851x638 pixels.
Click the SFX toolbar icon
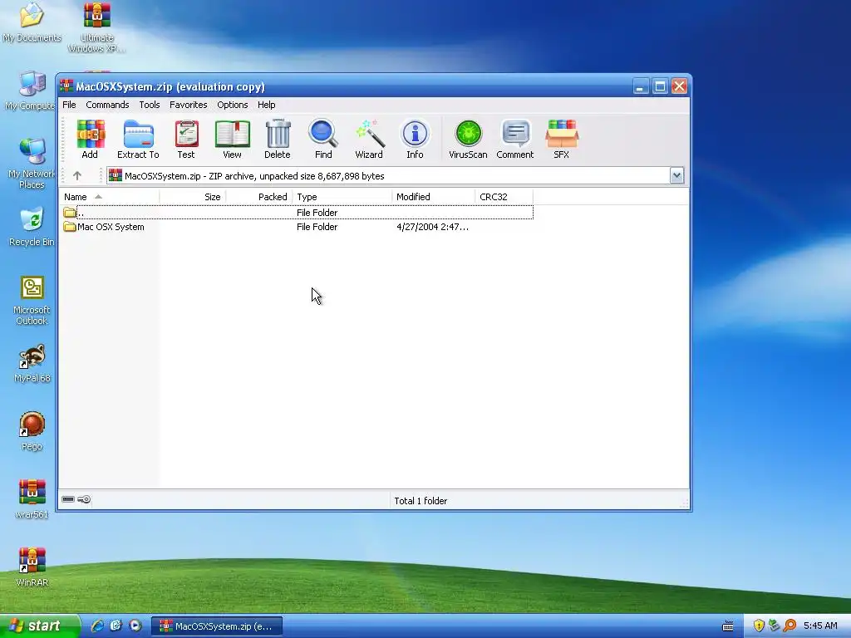pos(562,140)
